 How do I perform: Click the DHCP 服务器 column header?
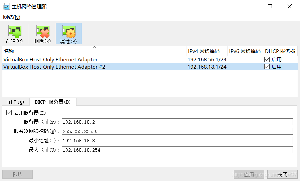pyautogui.click(x=280, y=51)
